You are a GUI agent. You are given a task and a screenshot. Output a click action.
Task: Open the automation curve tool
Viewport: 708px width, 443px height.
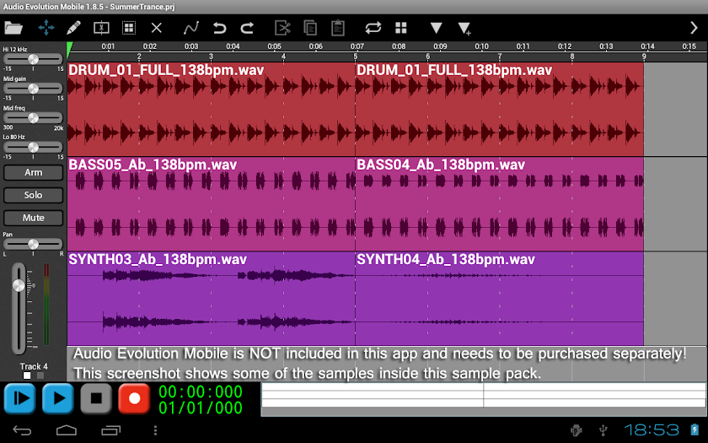[191, 28]
